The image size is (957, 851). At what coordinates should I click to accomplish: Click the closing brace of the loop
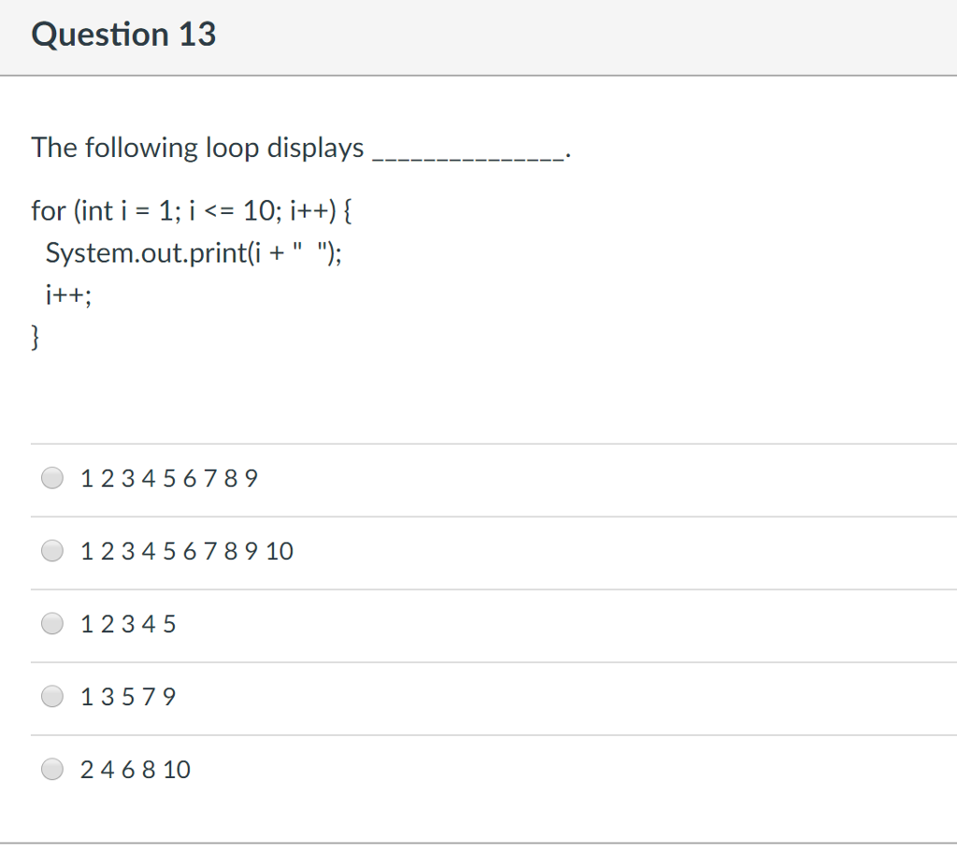pos(35,335)
